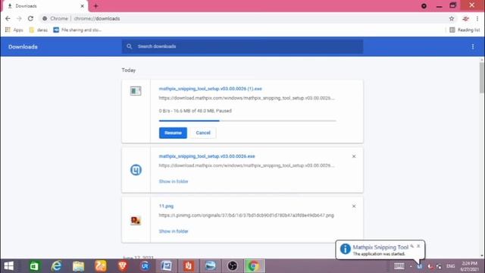This screenshot has width=485, height=273.
Task: Click the Chrome profile indicator in title bar
Action: tap(424, 6)
